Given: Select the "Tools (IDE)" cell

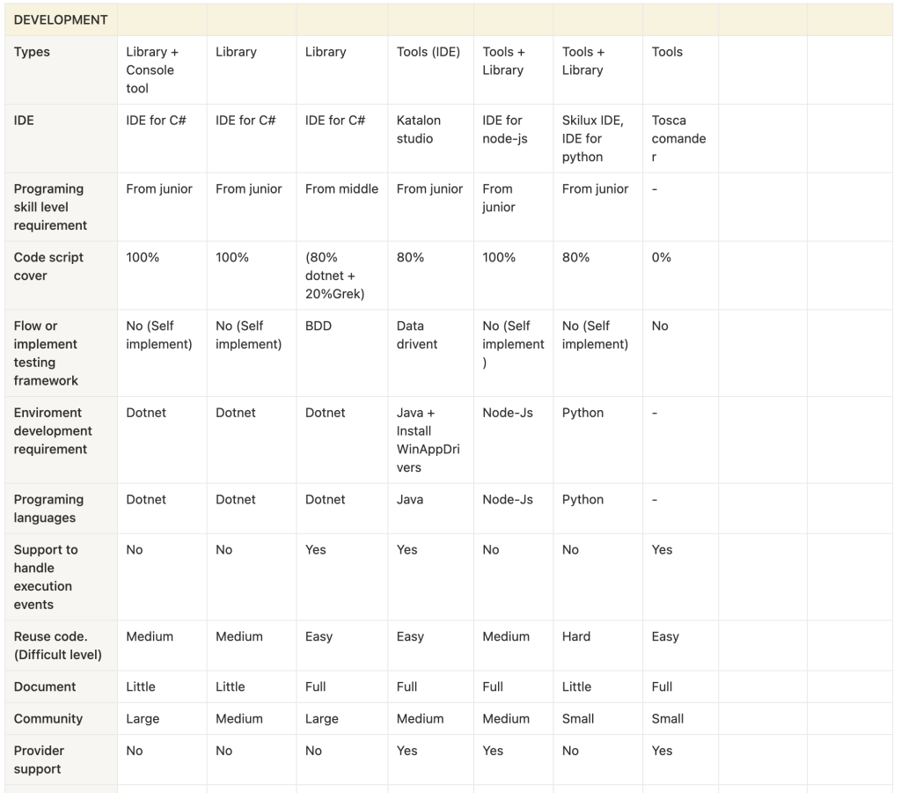Looking at the screenshot, I should point(428,52).
